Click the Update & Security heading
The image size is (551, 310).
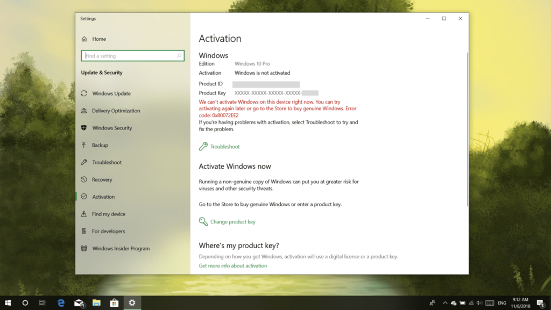click(102, 73)
